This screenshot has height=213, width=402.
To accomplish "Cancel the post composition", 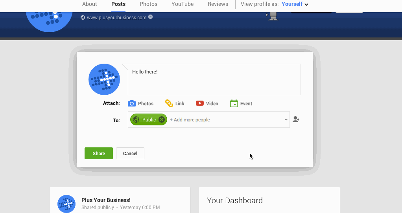I will [130, 153].
